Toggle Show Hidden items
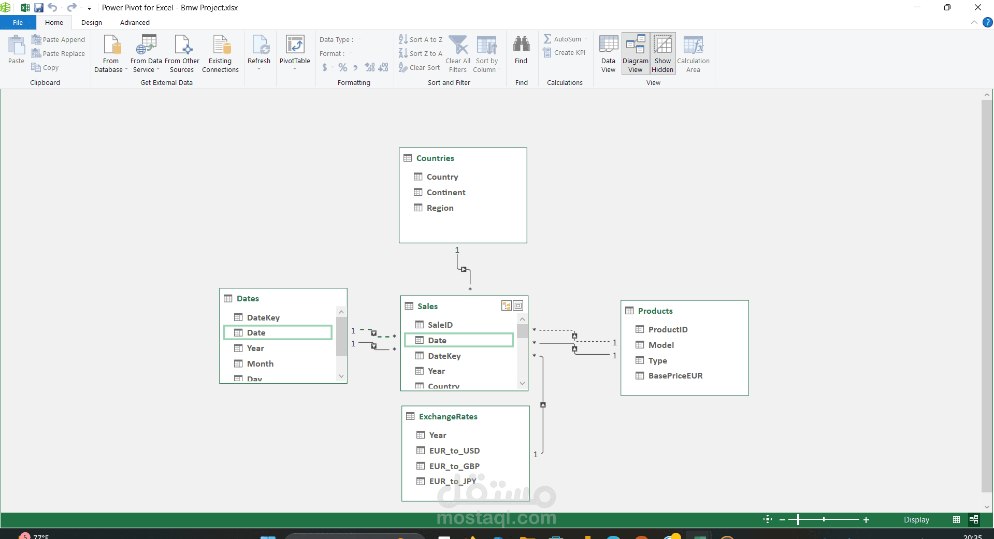The height and width of the screenshot is (539, 994). tap(662, 54)
